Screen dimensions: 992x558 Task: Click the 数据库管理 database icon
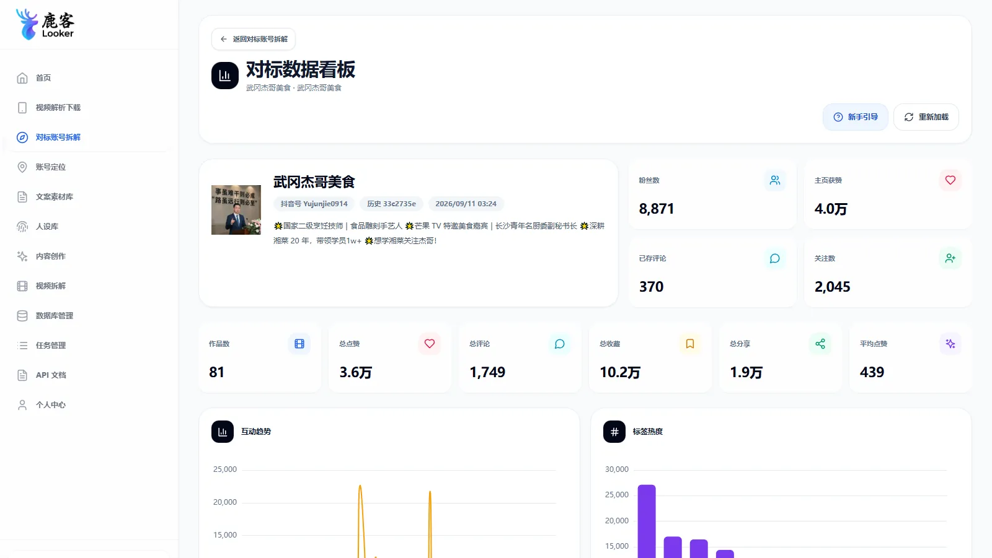22,316
